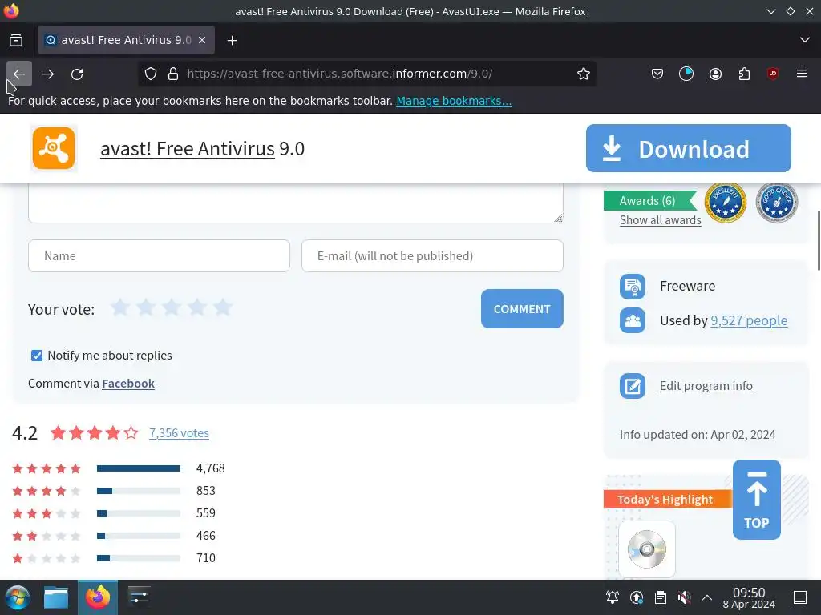
Task: Go forward one page in Firefox
Action: point(48,74)
